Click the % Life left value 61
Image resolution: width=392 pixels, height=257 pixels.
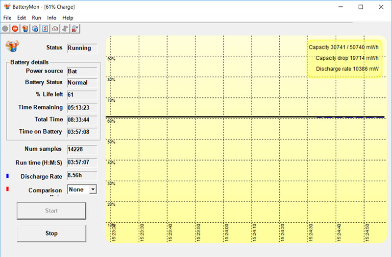pos(82,94)
